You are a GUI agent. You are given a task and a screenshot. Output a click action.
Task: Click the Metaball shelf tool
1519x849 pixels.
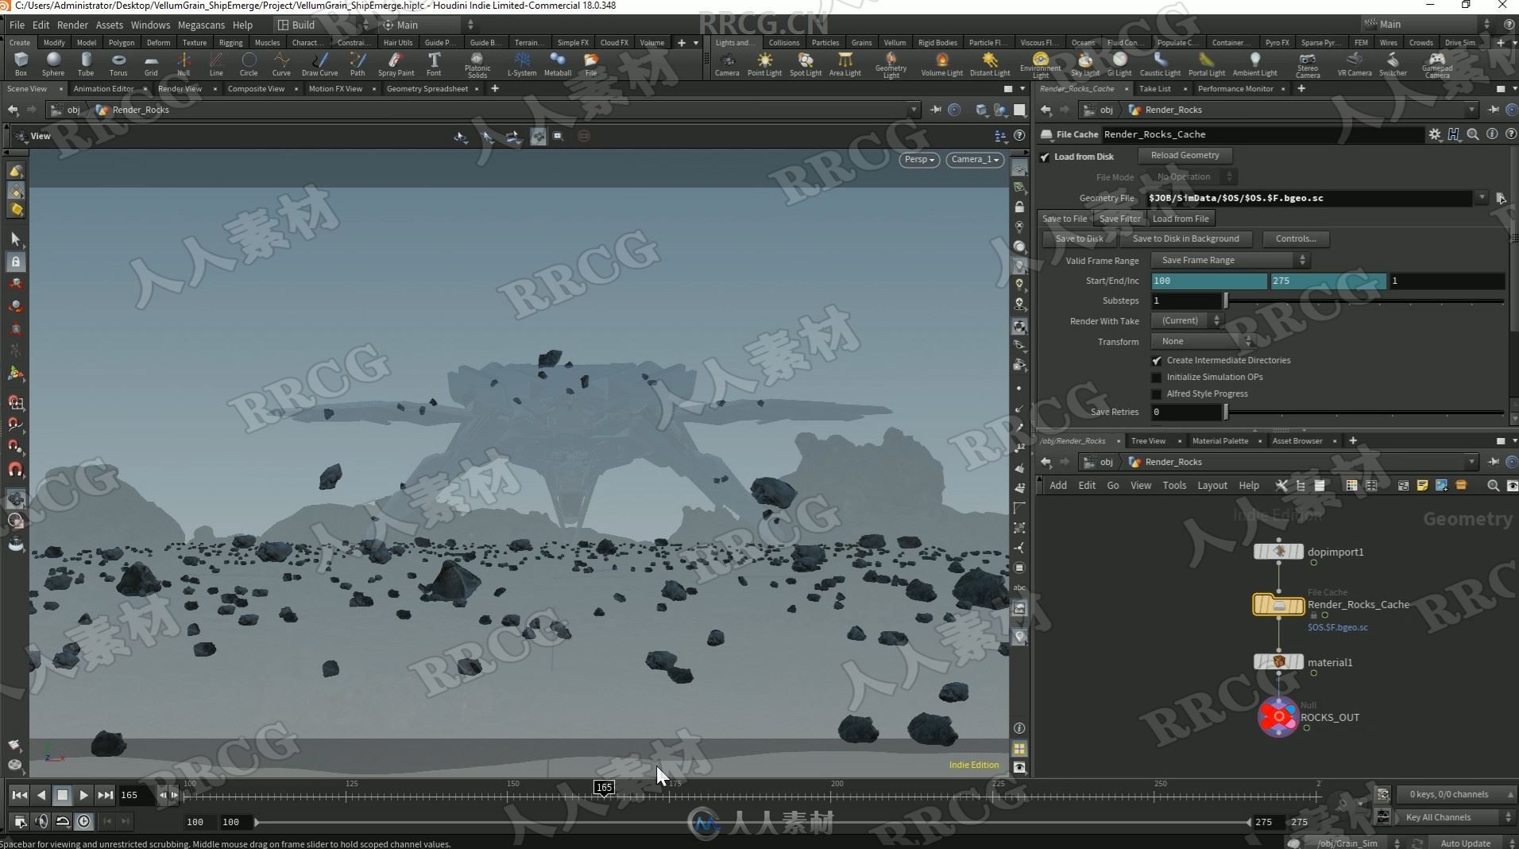pyautogui.click(x=558, y=64)
